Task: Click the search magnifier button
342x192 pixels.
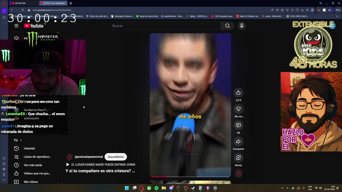Action: click(227, 26)
